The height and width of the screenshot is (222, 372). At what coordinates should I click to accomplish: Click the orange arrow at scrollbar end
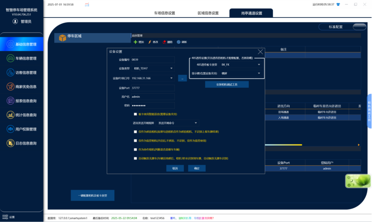(359, 145)
